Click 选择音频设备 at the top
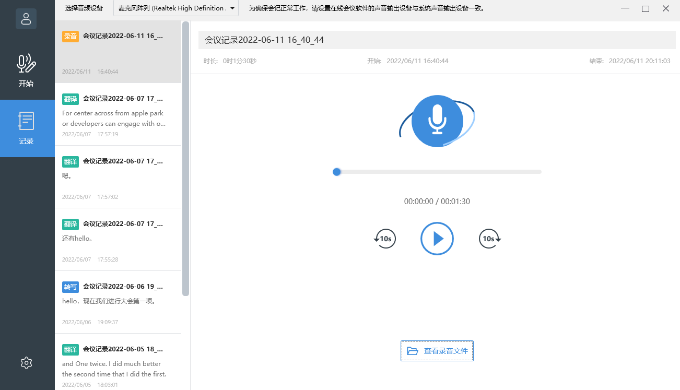 84,8
